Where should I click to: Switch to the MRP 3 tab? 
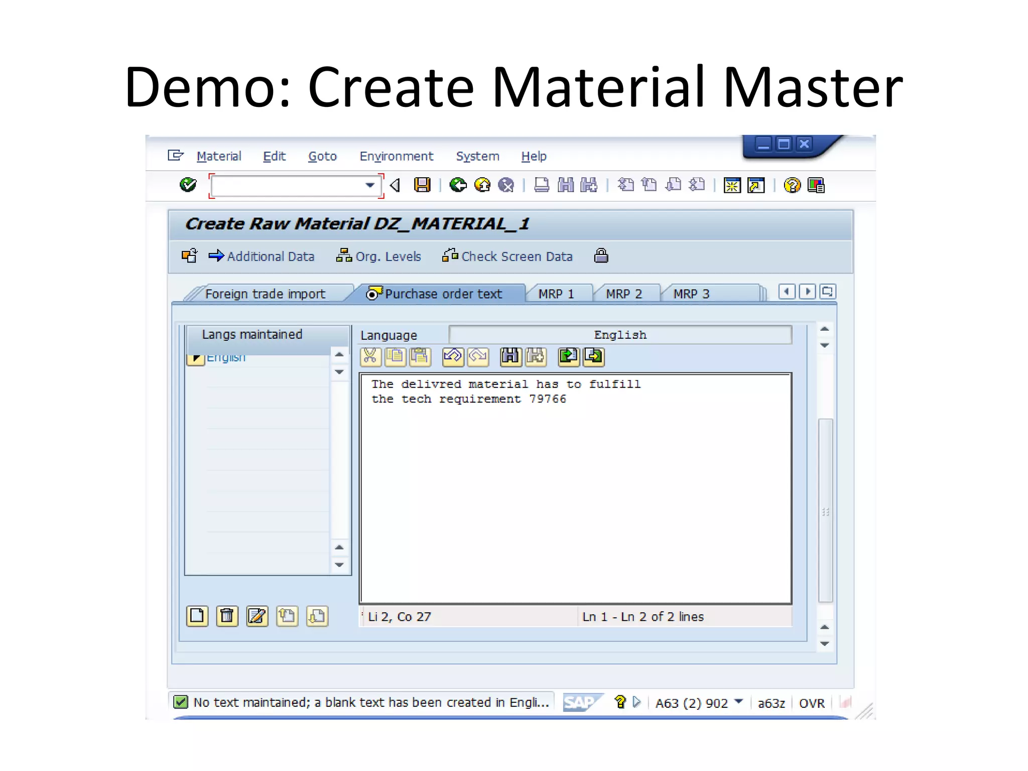pyautogui.click(x=692, y=294)
